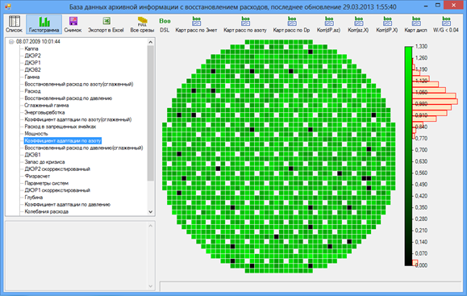Select Глубина item
Viewport: 467px width, 296px height.
click(x=33, y=198)
